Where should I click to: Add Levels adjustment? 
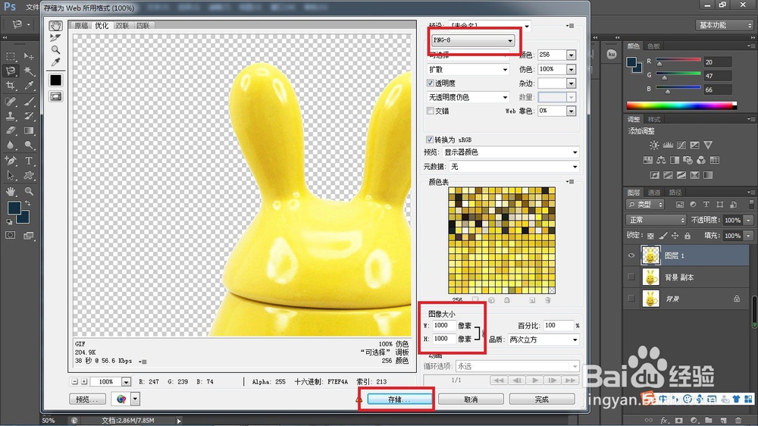pos(668,145)
